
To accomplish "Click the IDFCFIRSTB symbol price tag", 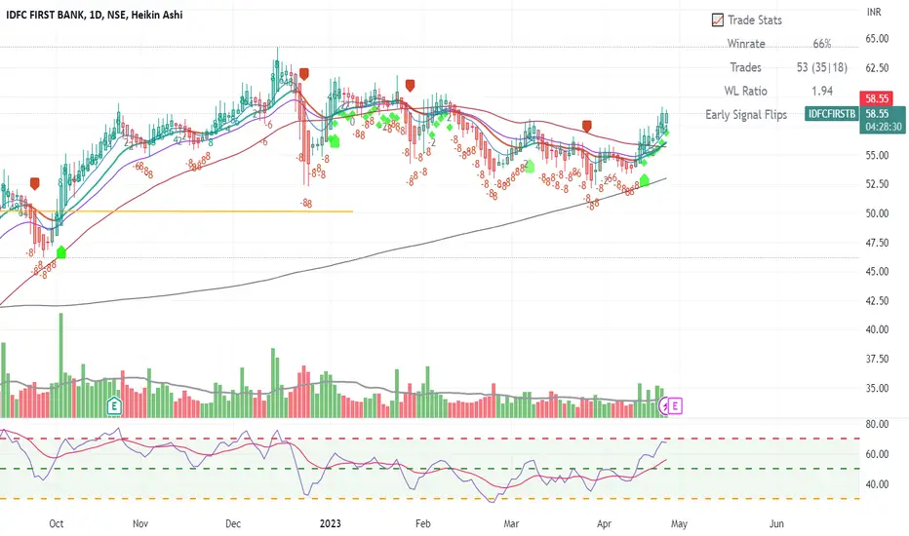I will 832,114.
